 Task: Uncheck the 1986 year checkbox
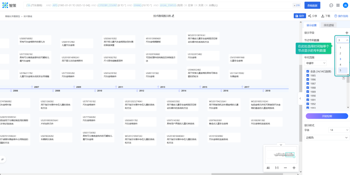point(308,79)
